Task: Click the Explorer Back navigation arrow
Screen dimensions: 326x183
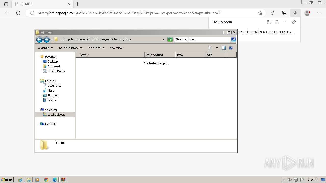Action: click(39, 39)
